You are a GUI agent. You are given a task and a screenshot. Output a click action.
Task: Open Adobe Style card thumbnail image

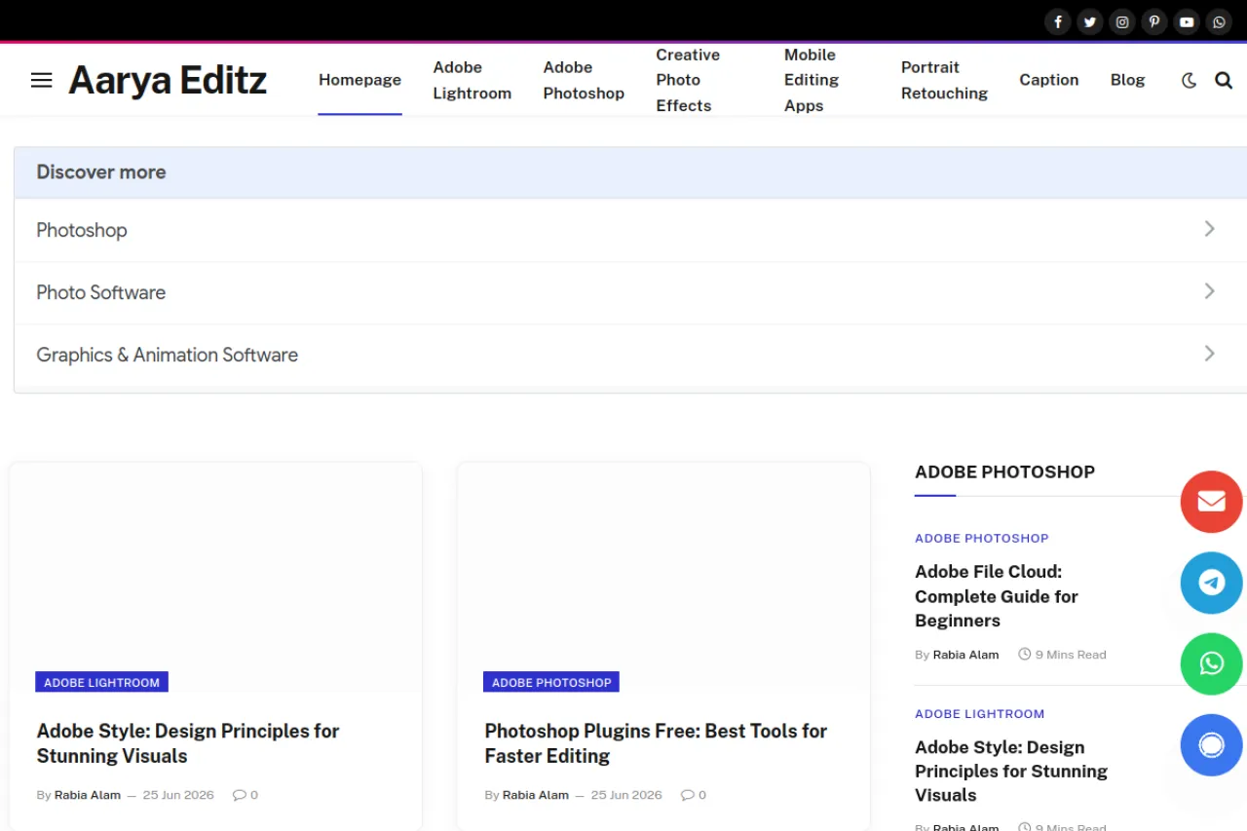tap(216, 577)
